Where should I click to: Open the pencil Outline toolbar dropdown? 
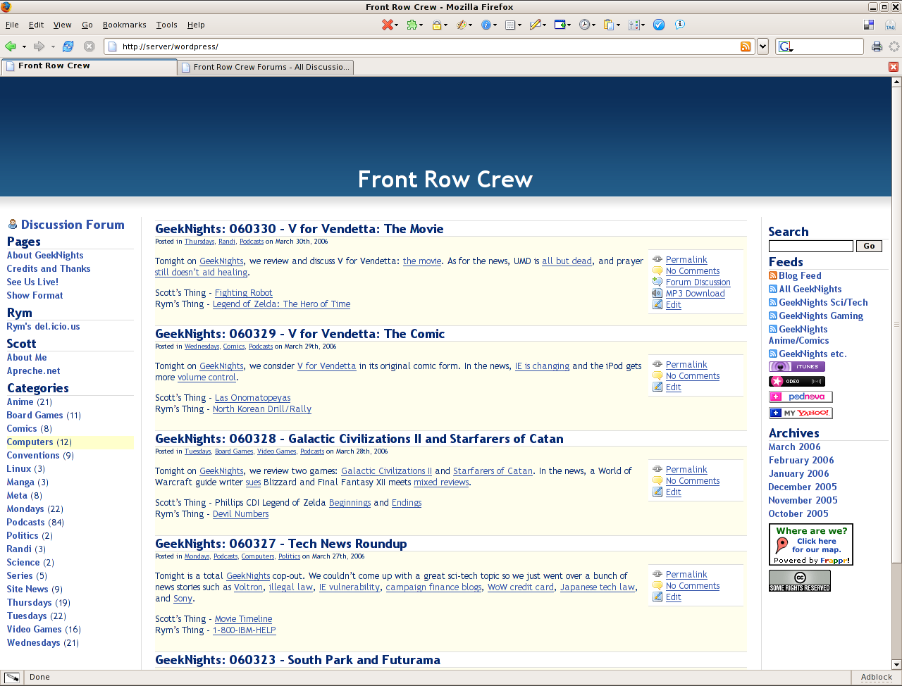538,25
